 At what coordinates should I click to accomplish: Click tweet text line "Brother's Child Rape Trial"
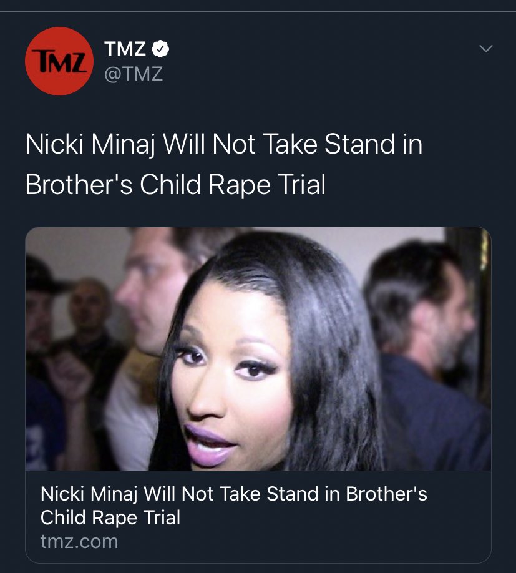coord(175,184)
